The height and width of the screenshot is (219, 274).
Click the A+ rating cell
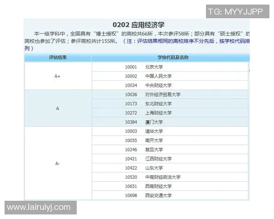pos(58,76)
